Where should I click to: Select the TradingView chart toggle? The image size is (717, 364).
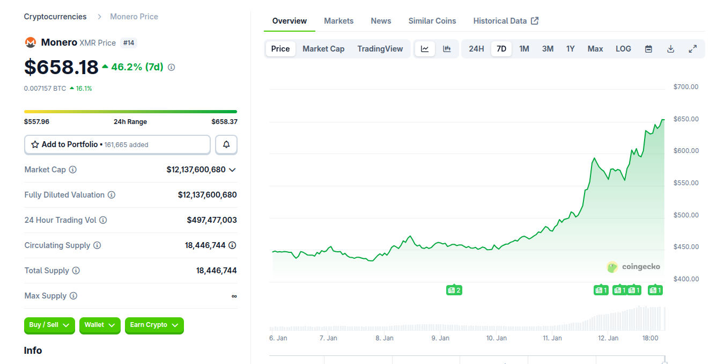[x=380, y=49]
